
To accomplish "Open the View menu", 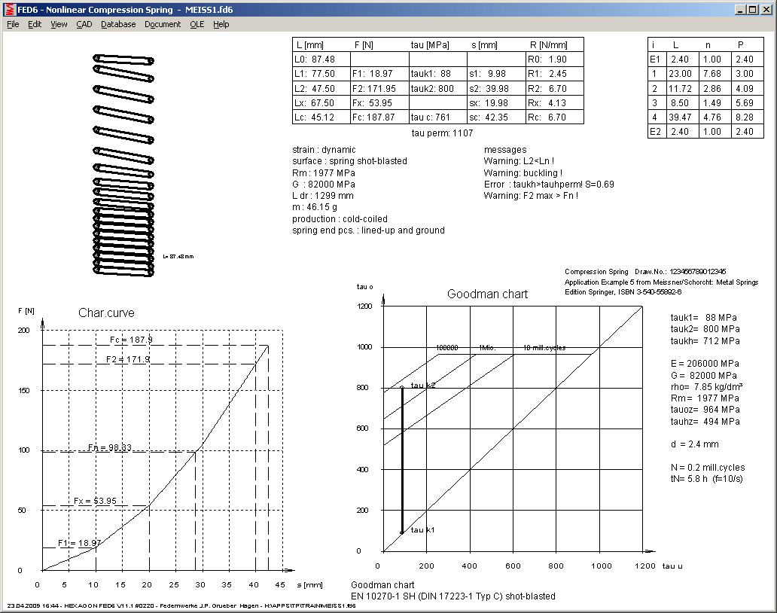I will coord(59,24).
